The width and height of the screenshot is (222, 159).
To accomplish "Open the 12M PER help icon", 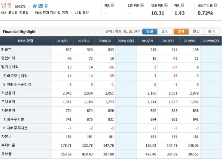I will [142, 5].
